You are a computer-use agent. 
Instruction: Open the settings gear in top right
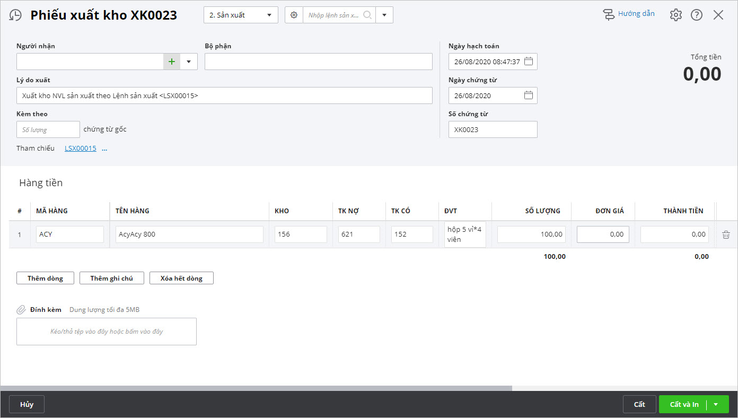tap(675, 15)
